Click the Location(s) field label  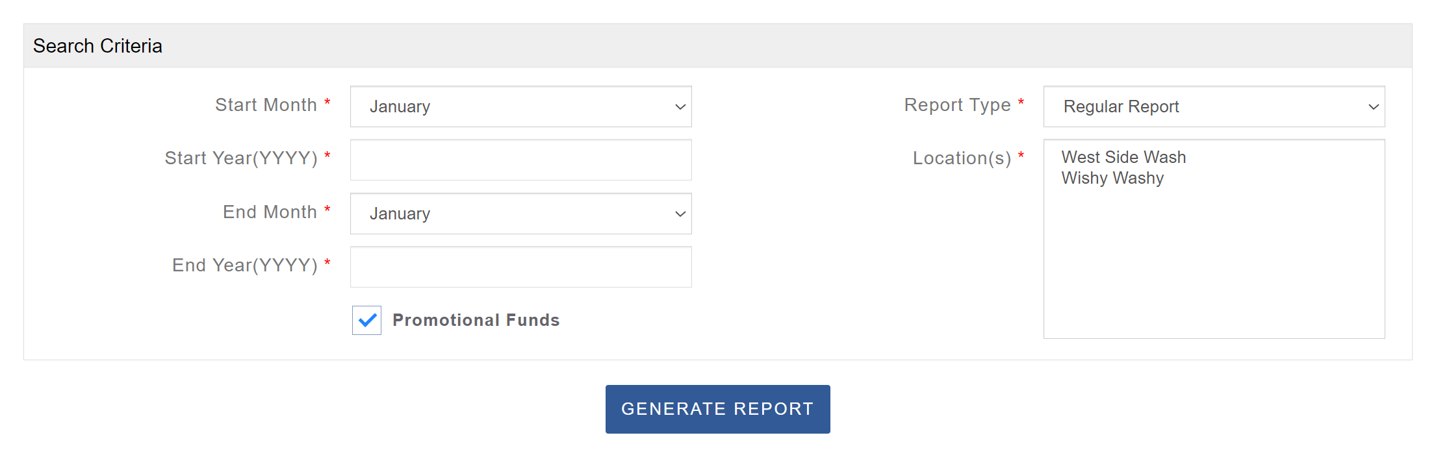click(962, 158)
